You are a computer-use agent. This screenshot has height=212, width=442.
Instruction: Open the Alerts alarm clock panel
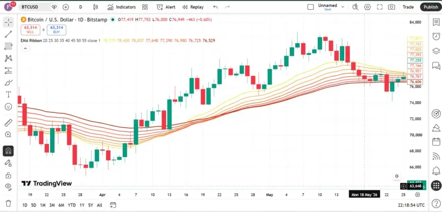(436, 36)
